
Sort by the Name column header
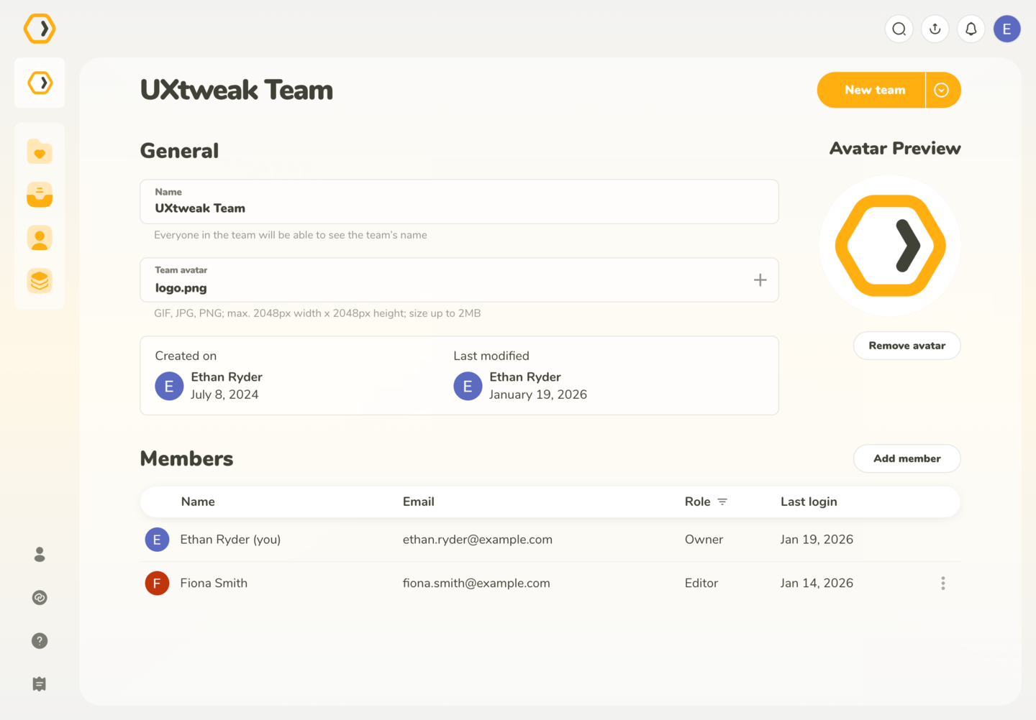[198, 502]
